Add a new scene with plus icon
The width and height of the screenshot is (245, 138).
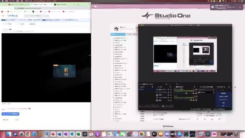click(140, 106)
